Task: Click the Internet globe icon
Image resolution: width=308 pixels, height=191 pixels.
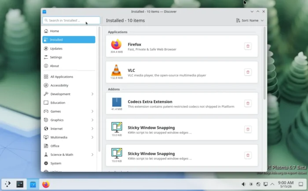Action: pyautogui.click(x=46, y=129)
